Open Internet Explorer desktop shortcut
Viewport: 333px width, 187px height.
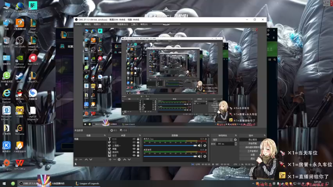coord(6,96)
